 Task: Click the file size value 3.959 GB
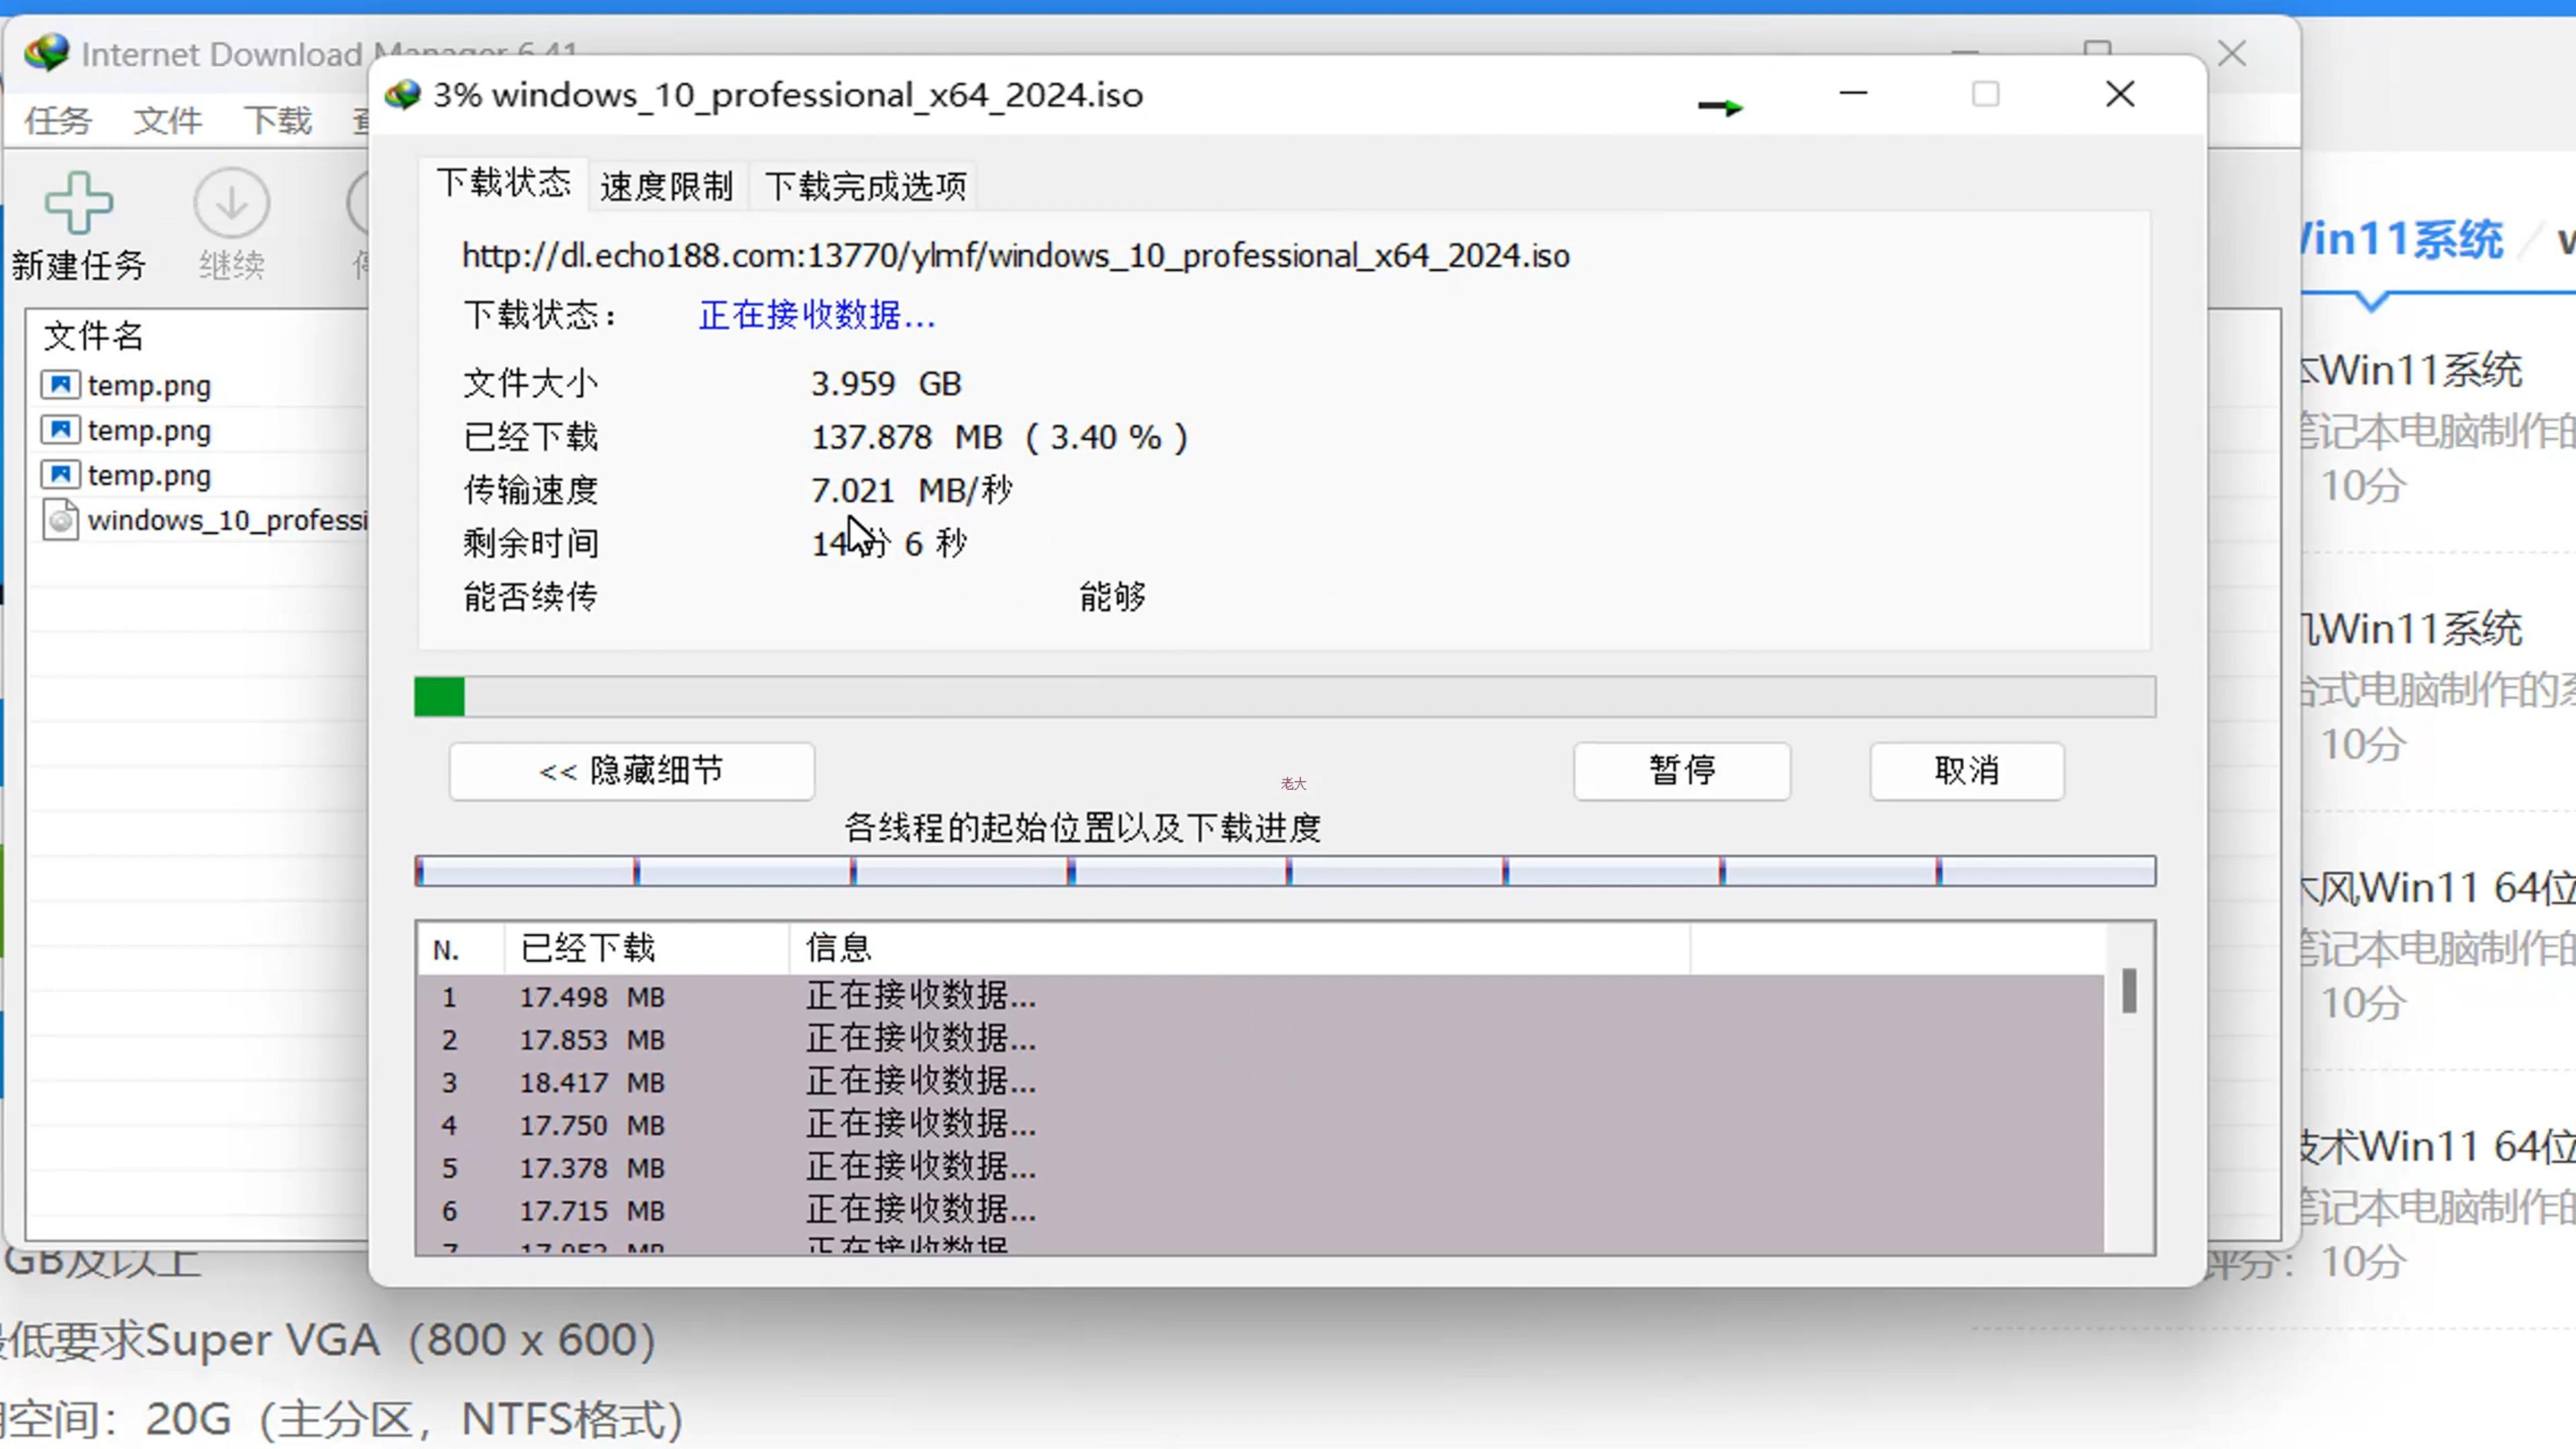tap(886, 384)
